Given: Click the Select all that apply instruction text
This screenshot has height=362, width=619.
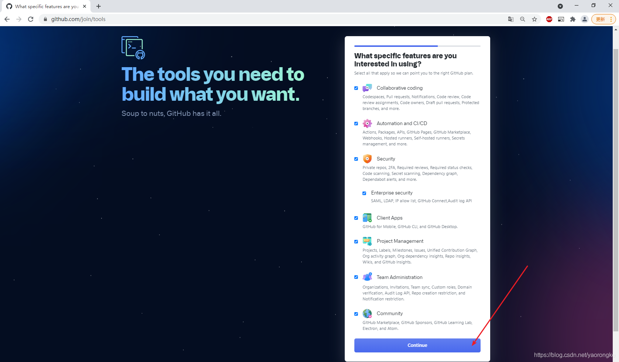Looking at the screenshot, I should pyautogui.click(x=414, y=73).
